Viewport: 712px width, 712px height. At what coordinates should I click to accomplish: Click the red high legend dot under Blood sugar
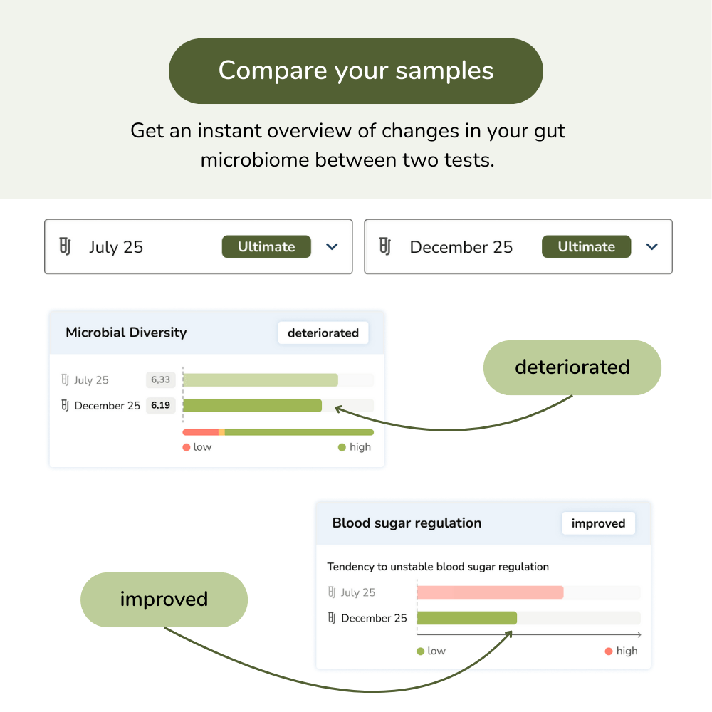(x=609, y=651)
